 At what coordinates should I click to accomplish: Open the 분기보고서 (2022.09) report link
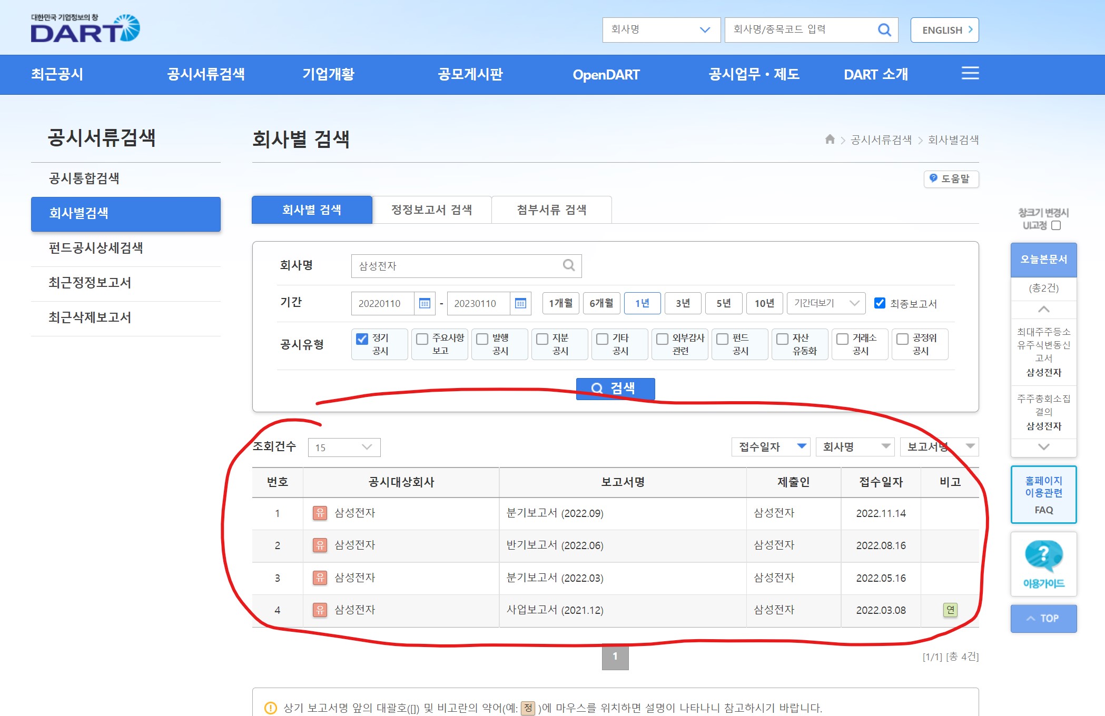[x=555, y=513]
